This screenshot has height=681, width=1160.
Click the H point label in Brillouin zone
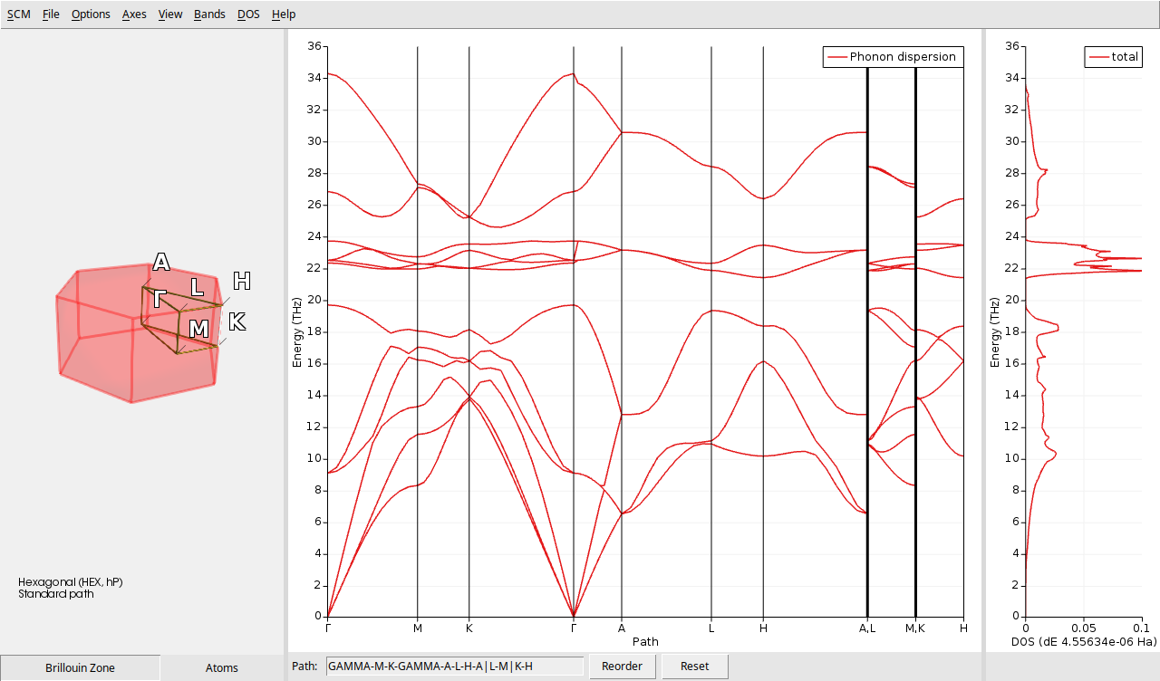coord(241,281)
